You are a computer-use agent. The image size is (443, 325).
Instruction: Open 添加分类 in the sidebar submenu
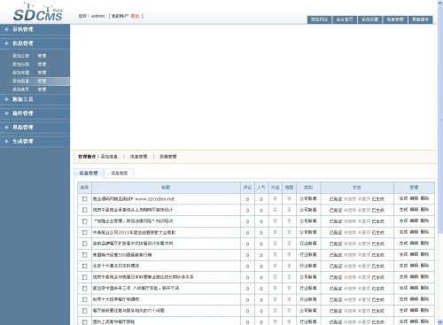click(20, 65)
